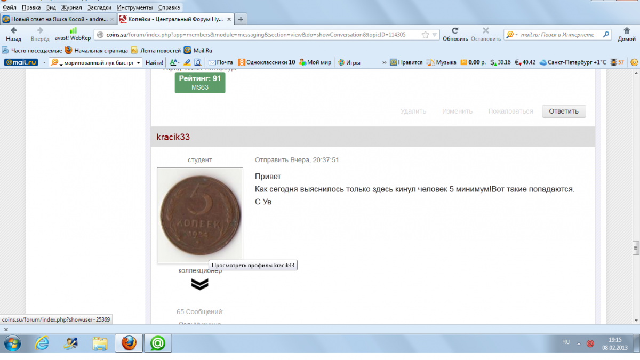Click Удалить link in post
This screenshot has height=360, width=640.
(x=413, y=111)
